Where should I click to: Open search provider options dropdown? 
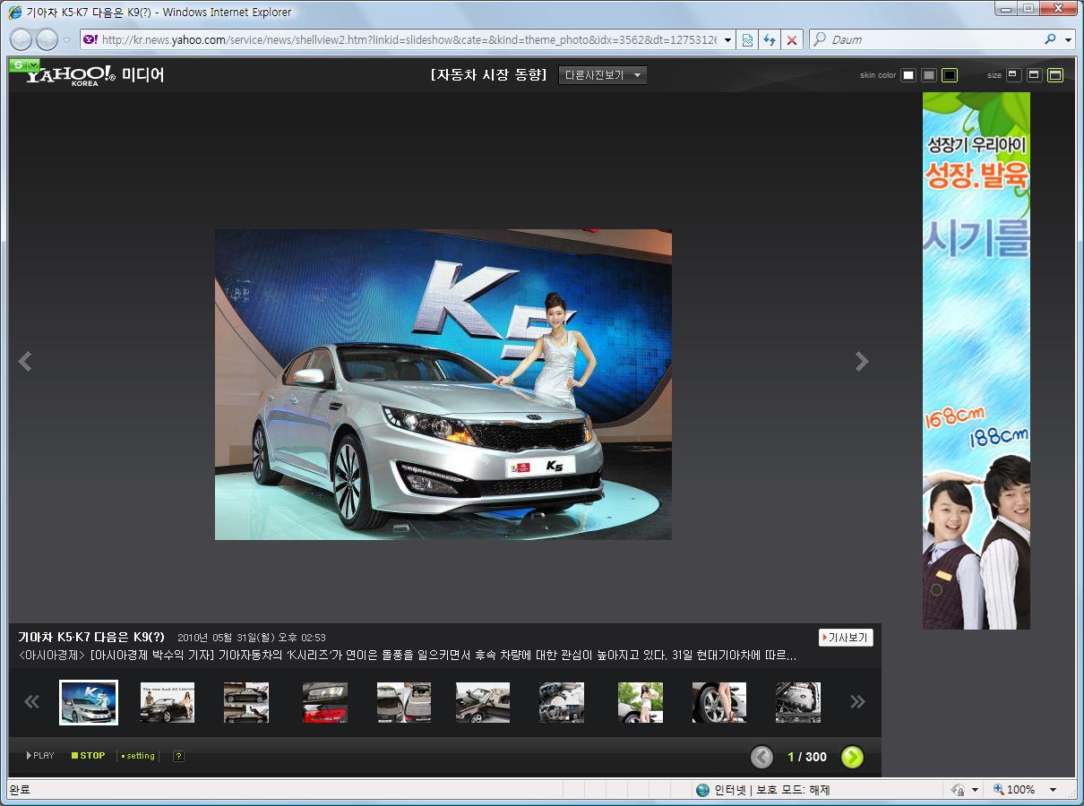tap(1068, 39)
